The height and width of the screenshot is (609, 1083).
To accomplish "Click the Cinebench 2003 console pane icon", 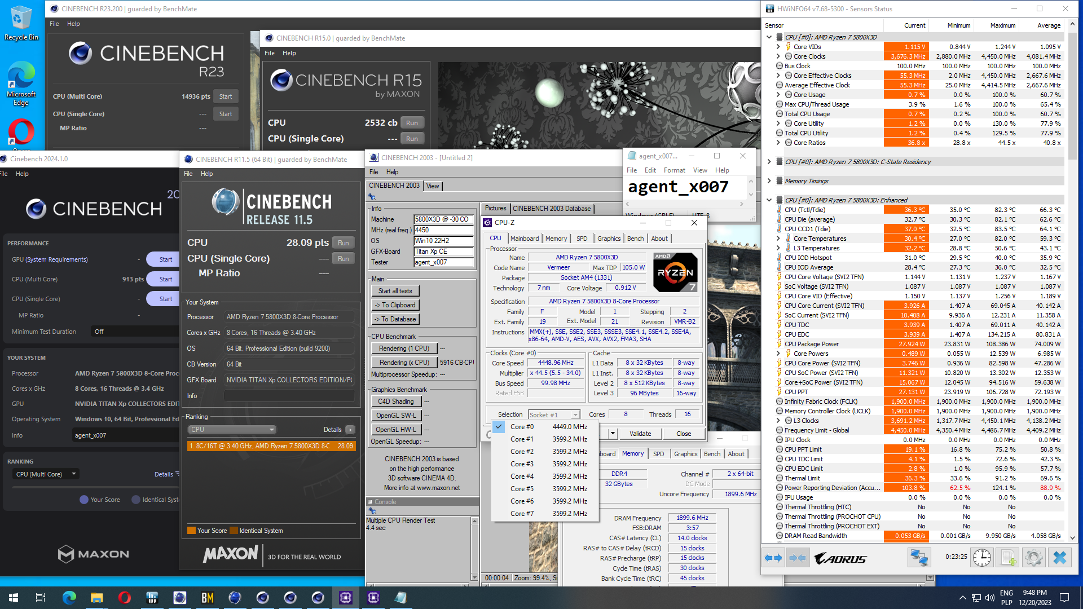I will 372,511.
